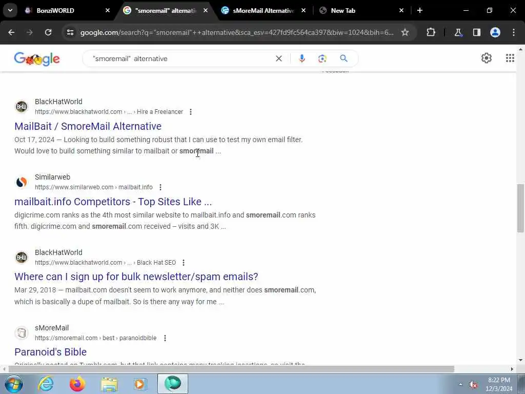Click the Similarweb favicon icon
The image size is (525, 394).
(x=22, y=182)
